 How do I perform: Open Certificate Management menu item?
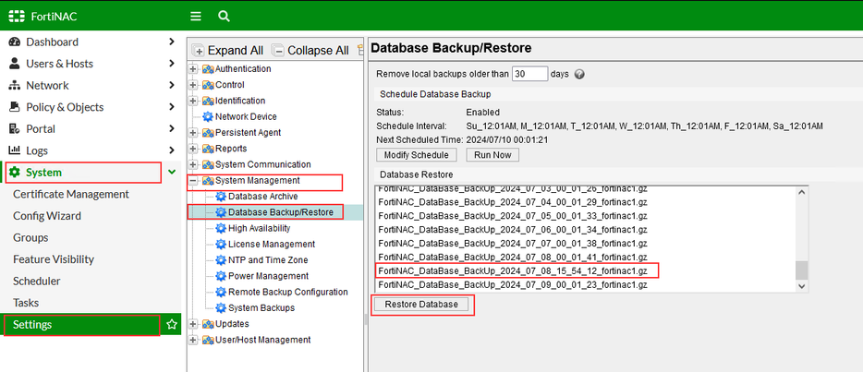coord(71,194)
